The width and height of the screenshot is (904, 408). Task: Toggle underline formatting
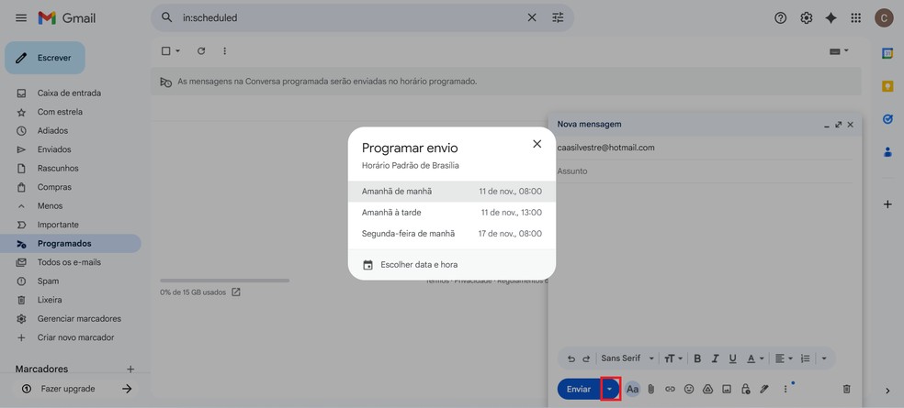(x=732, y=358)
